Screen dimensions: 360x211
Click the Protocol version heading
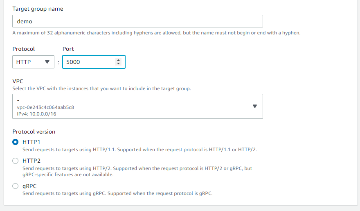[x=34, y=132]
